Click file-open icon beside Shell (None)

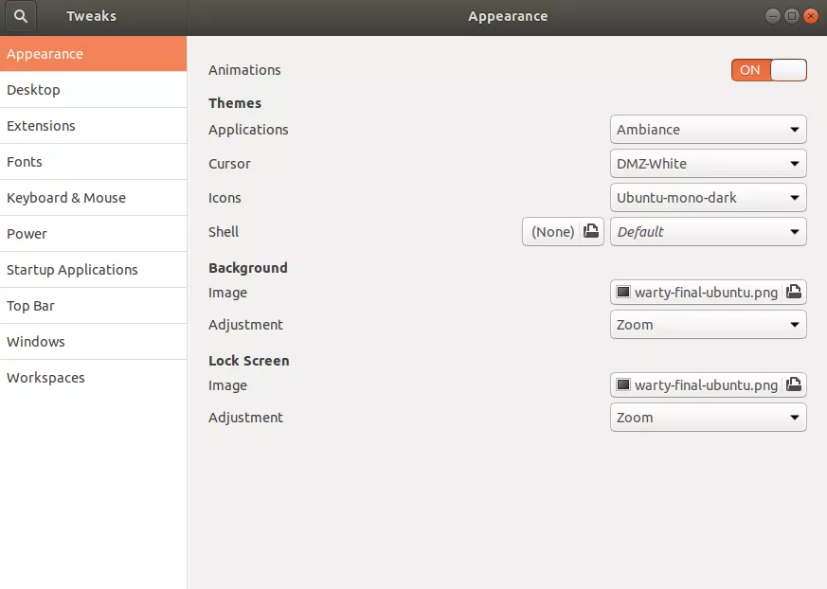coord(591,231)
